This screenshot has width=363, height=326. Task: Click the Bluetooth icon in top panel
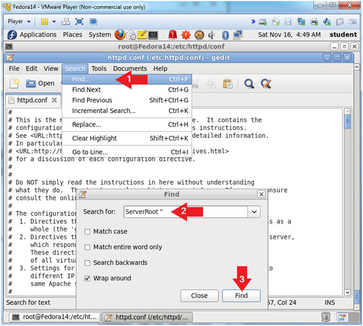pyautogui.click(x=225, y=35)
